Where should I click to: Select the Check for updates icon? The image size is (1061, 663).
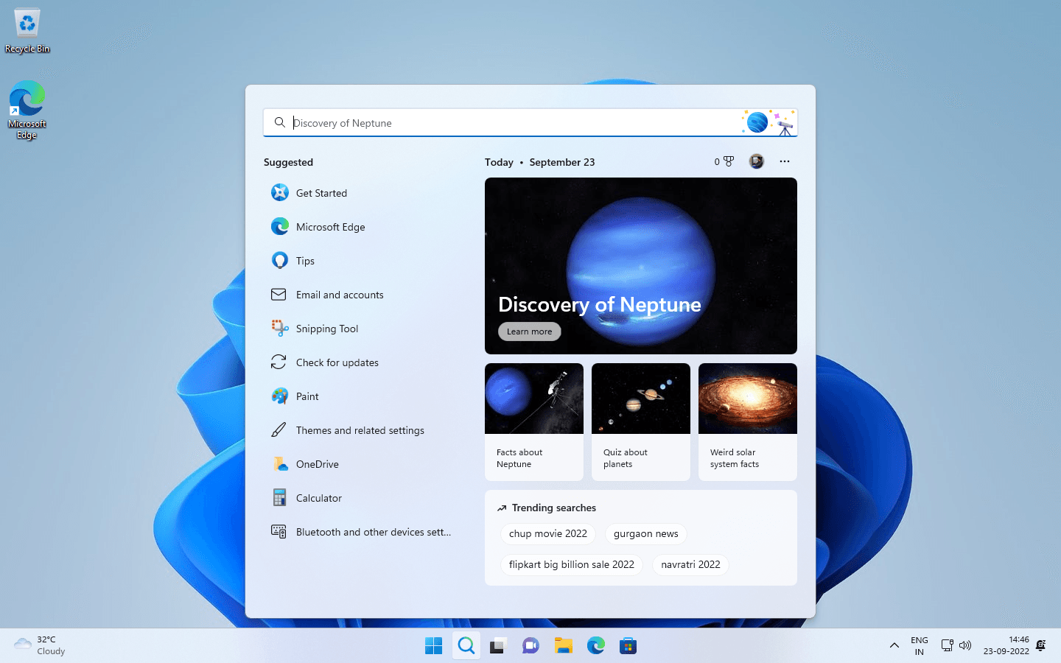pos(279,362)
